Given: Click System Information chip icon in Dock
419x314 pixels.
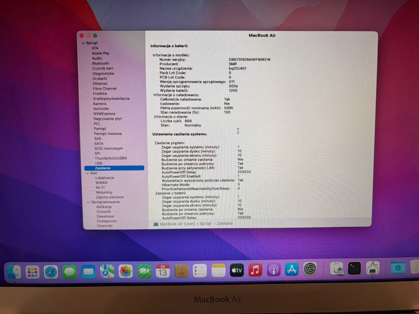Looking at the screenshot, I should click(x=372, y=268).
